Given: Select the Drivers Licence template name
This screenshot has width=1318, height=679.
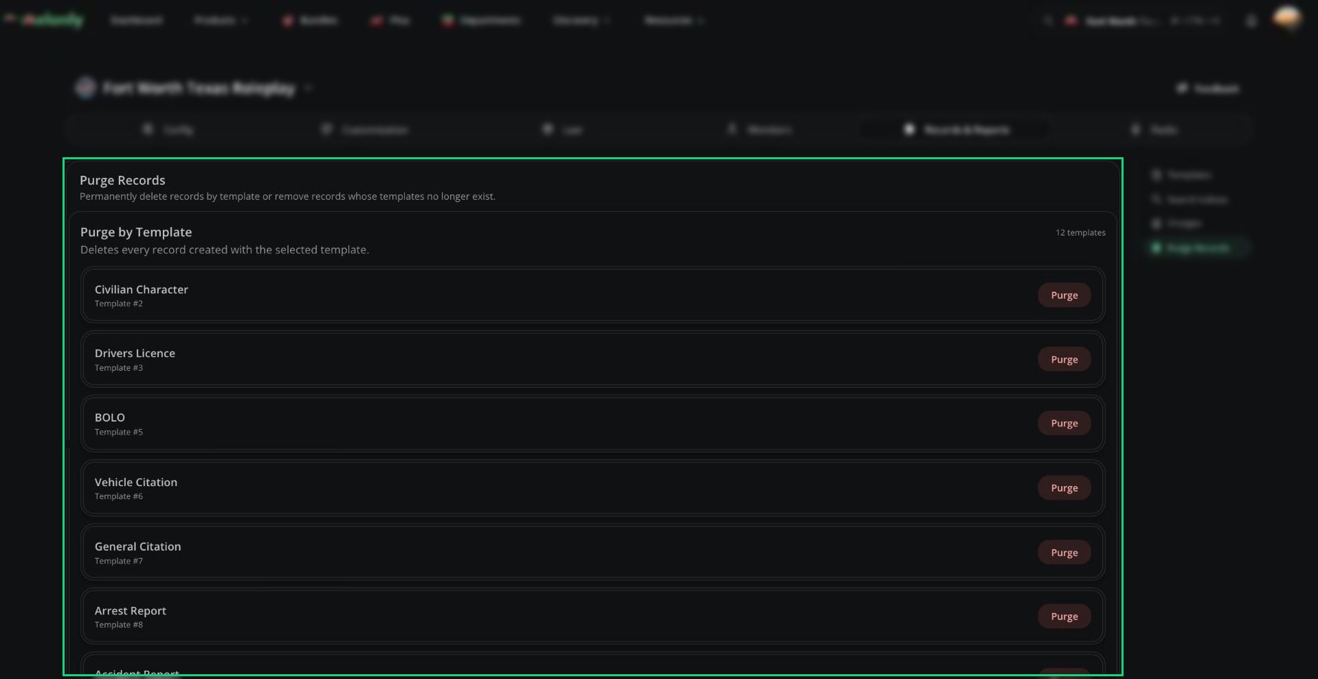Looking at the screenshot, I should click(x=135, y=354).
